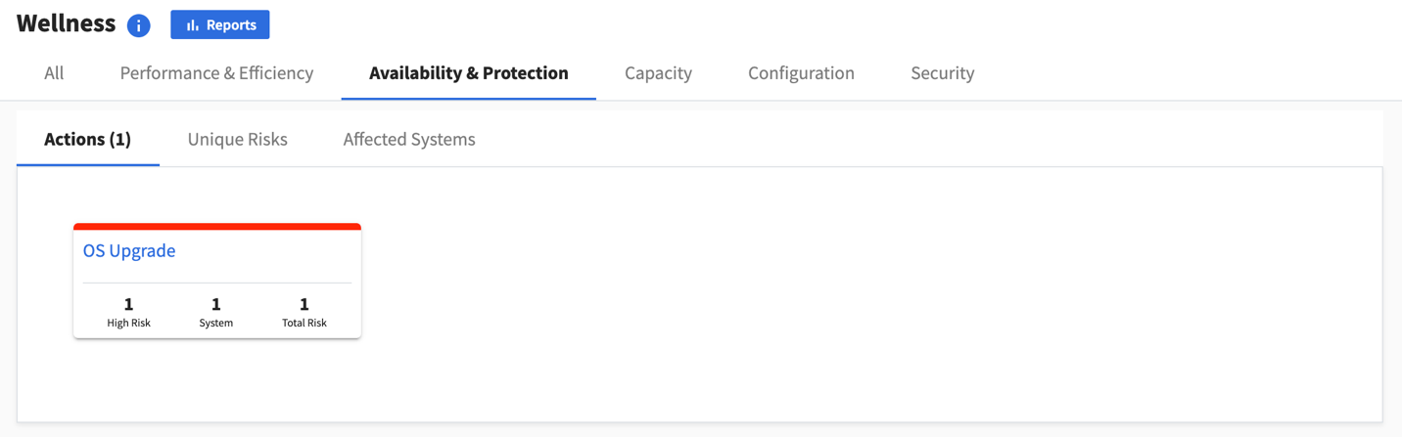Click the red severity bar on OS Upgrade card
Image resolution: width=1402 pixels, height=437 pixels.
(x=217, y=227)
